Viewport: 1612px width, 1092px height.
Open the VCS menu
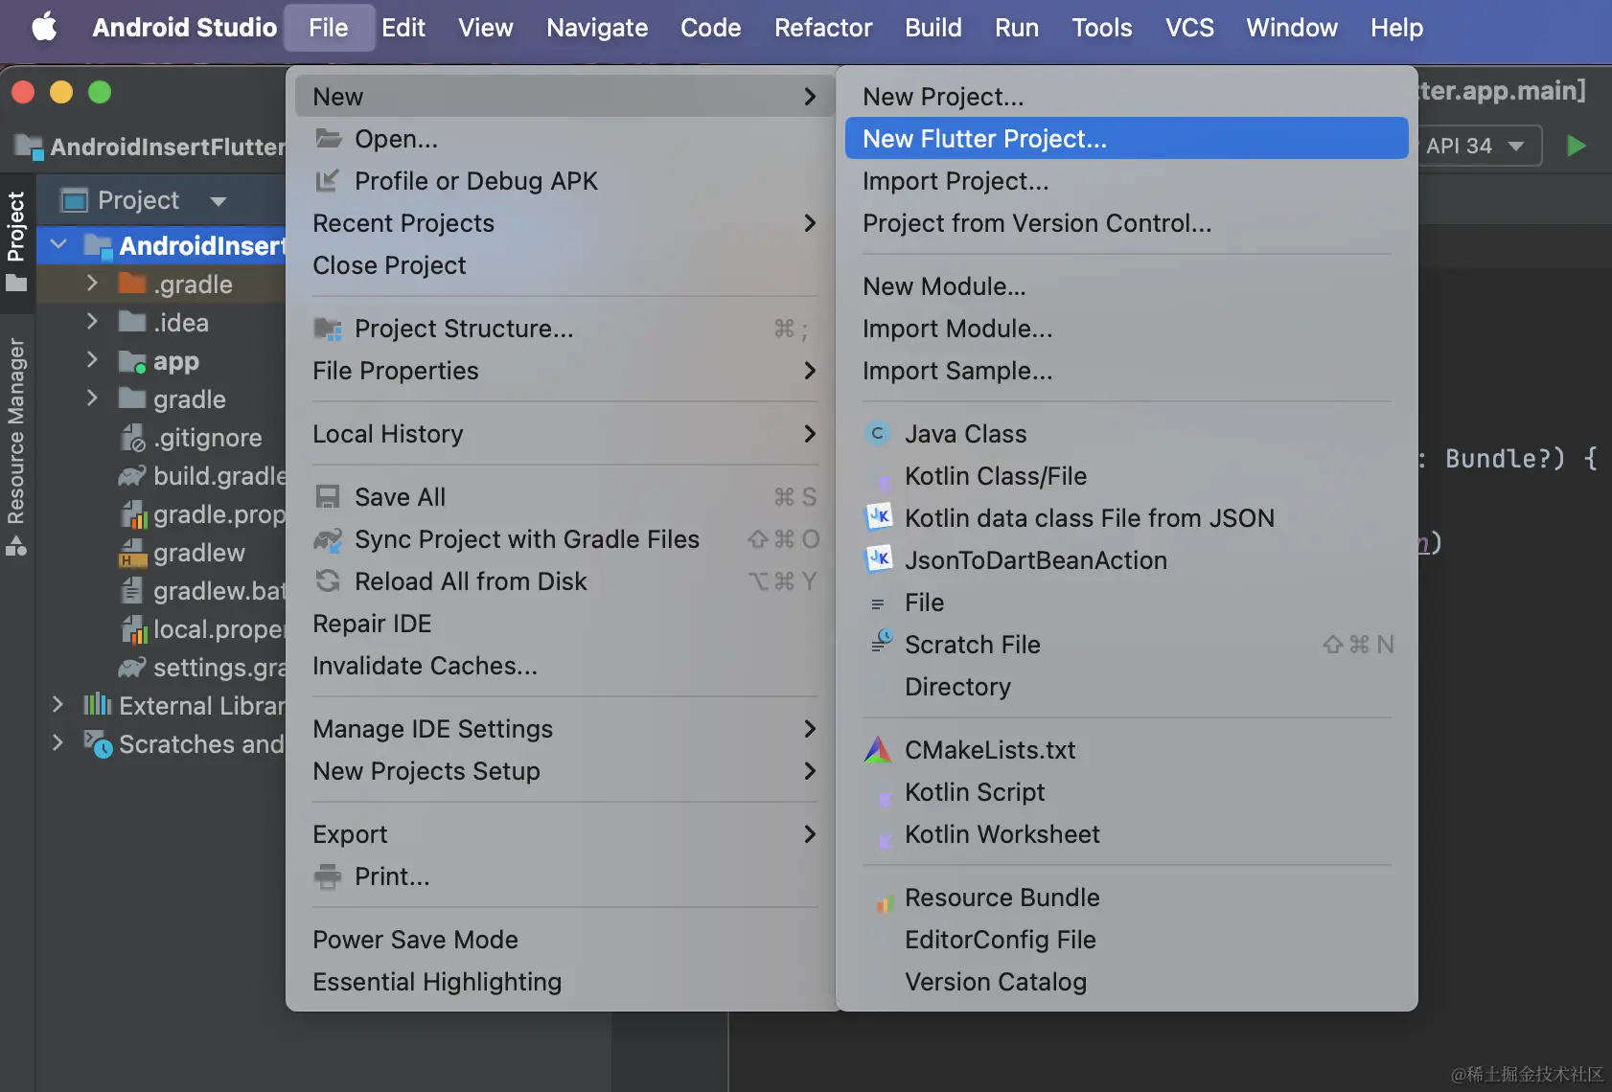click(1189, 27)
